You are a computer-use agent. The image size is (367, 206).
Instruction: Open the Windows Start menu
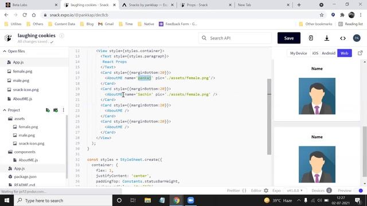[x=7, y=200]
